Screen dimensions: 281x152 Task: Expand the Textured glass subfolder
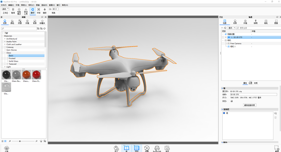[7, 64]
